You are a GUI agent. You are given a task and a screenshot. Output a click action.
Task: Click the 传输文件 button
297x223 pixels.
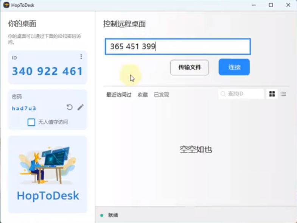tap(190, 67)
